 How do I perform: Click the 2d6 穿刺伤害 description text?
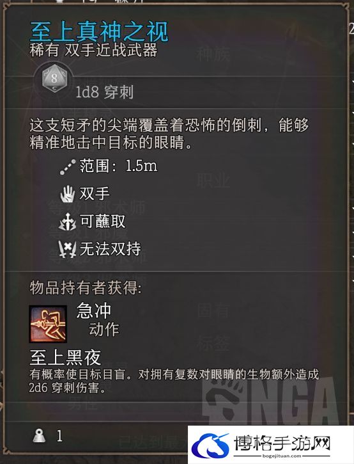click(67, 388)
